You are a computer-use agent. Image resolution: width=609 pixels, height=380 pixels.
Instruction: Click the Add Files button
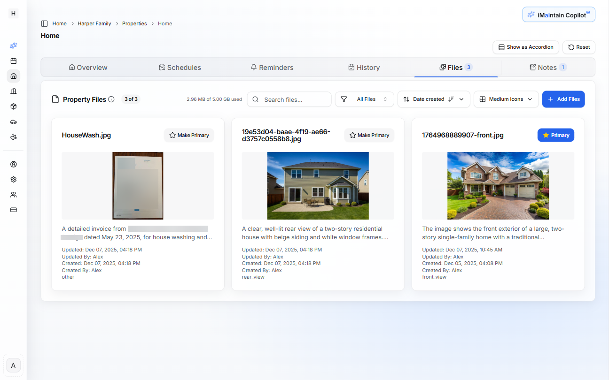coord(563,99)
